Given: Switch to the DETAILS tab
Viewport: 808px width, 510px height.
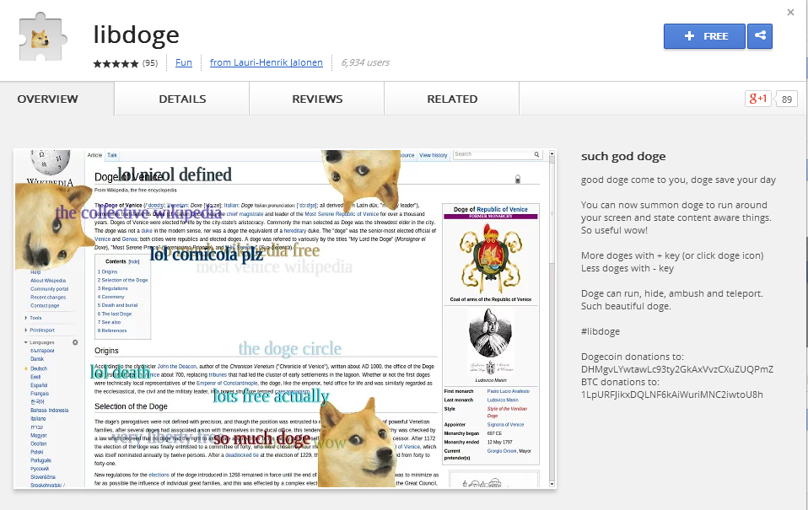Looking at the screenshot, I should (182, 99).
